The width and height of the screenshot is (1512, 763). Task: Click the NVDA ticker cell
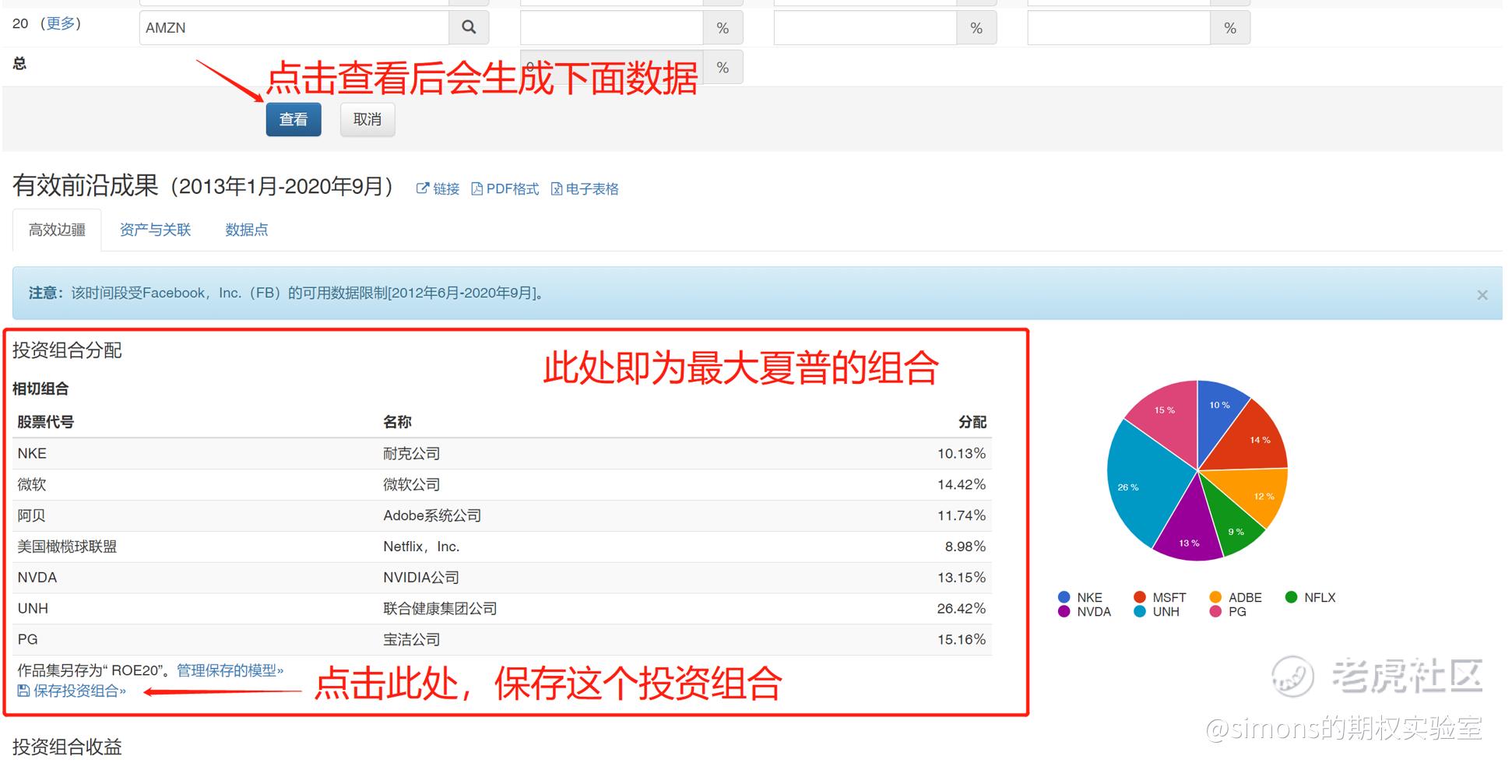point(37,578)
